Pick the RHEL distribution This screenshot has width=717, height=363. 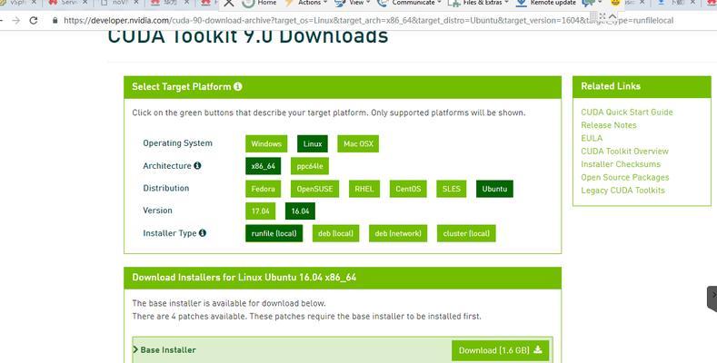pyautogui.click(x=364, y=189)
